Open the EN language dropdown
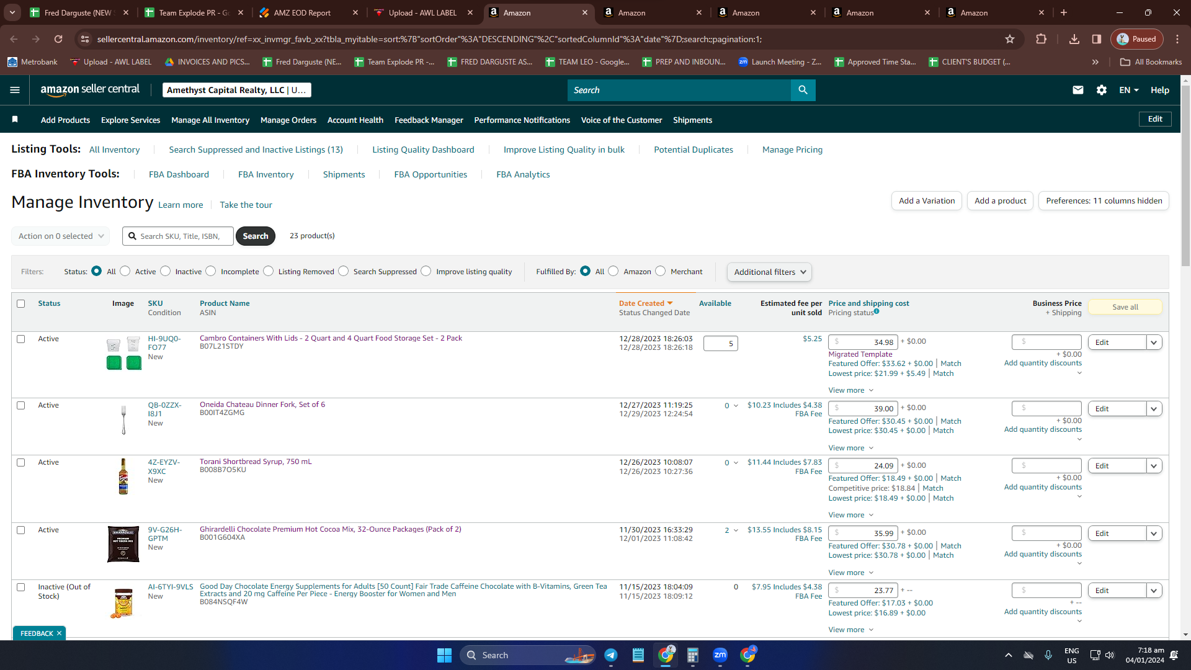Screen dimensions: 1191x670 pos(1129,90)
